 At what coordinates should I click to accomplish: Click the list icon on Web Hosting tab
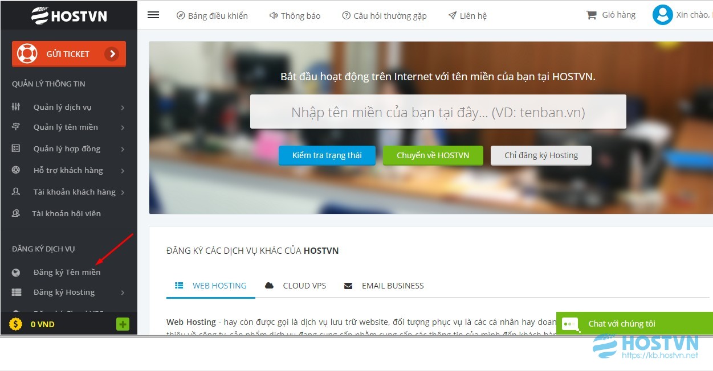[x=179, y=286]
